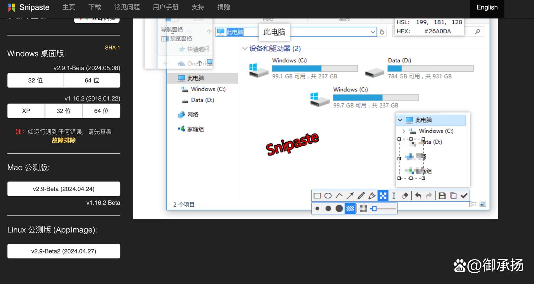Select the pixelated mosaic mode icon
Image resolution: width=534 pixels, height=284 pixels.
363,208
